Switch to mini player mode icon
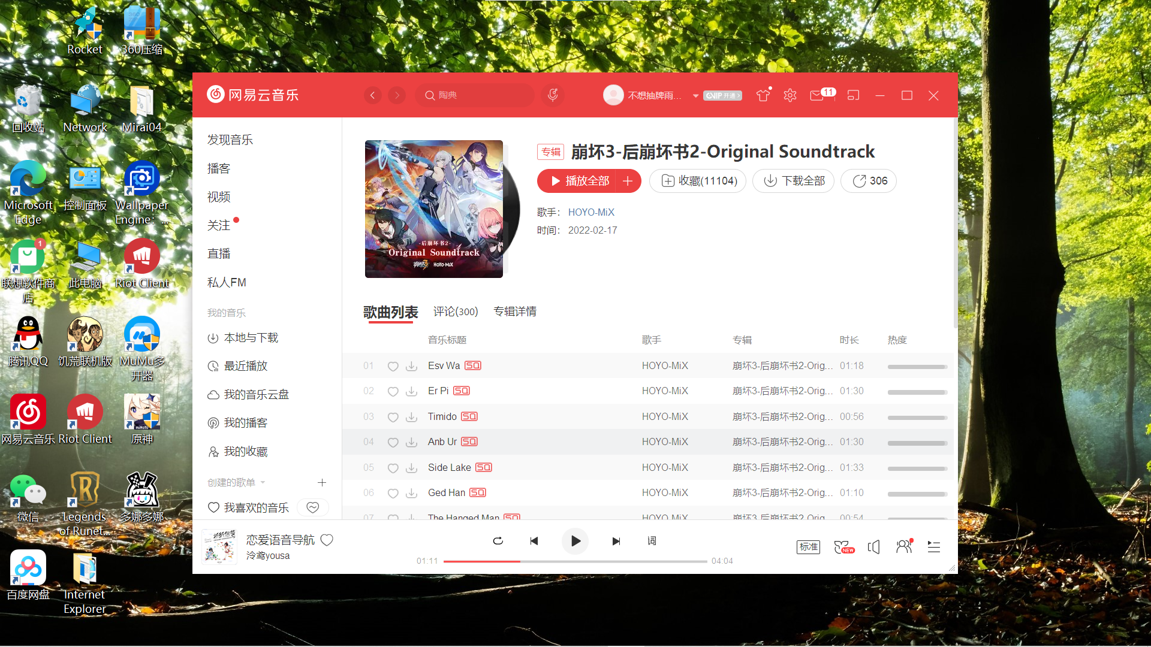Viewport: 1151px width, 647px height. [x=853, y=95]
